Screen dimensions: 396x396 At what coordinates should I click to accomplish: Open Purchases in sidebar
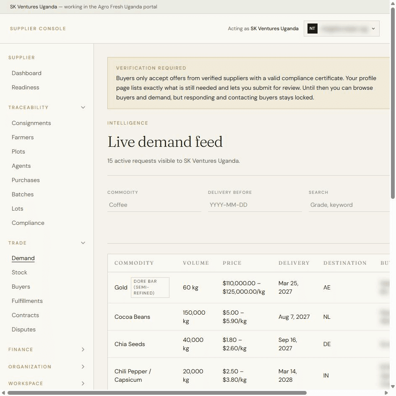[26, 180]
